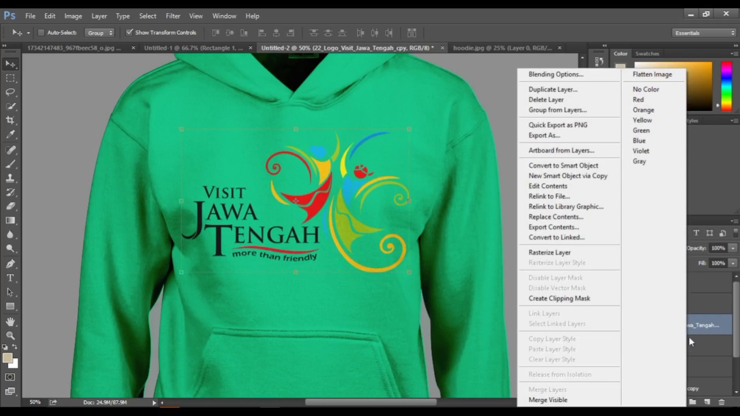Choose Rasterize Layer from context menu
Viewport: 740px width, 416px height.
[x=549, y=252]
